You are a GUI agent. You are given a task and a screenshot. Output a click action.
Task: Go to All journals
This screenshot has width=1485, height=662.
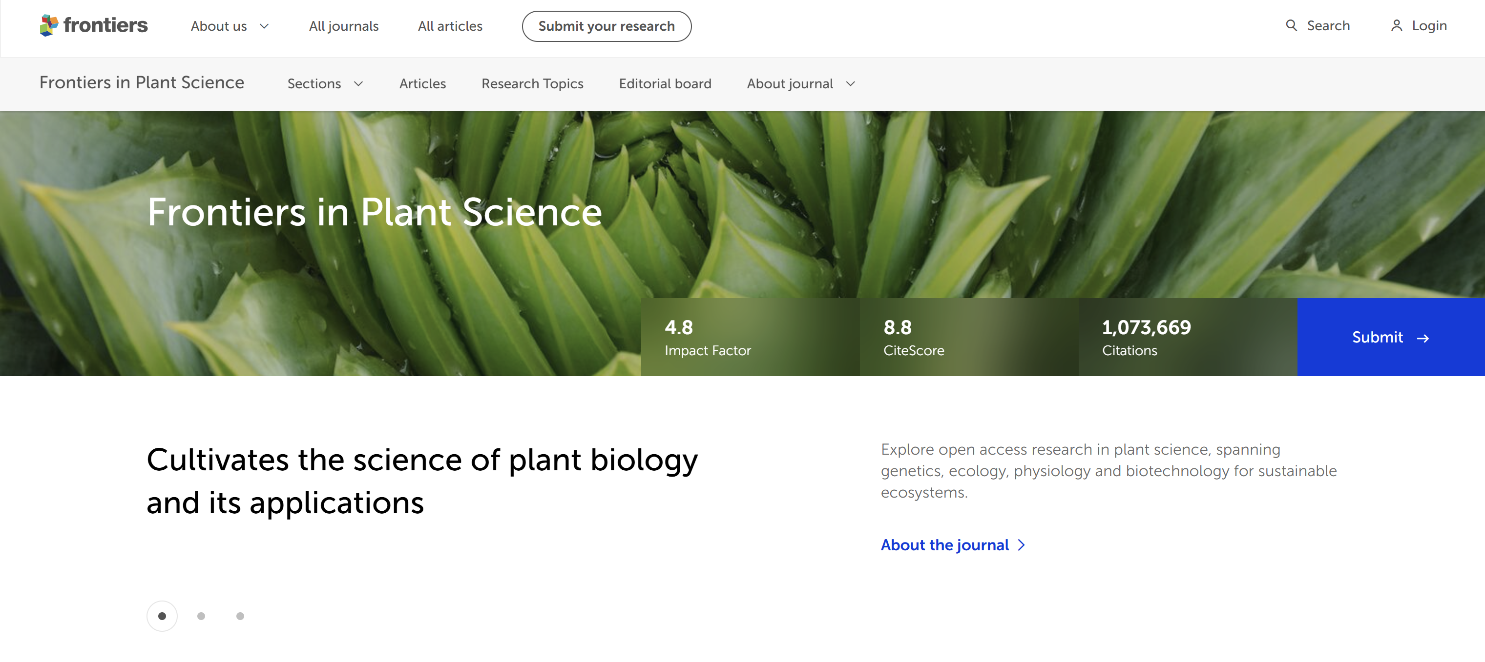click(x=344, y=26)
